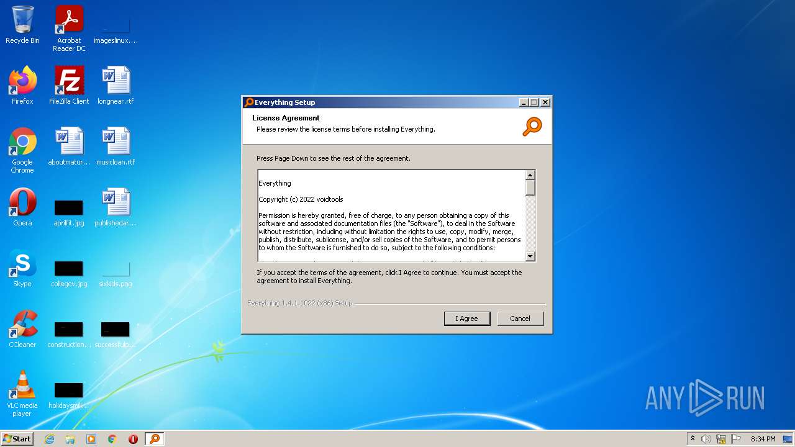Open the volume speaker tray icon
The image size is (795, 447).
coord(706,439)
